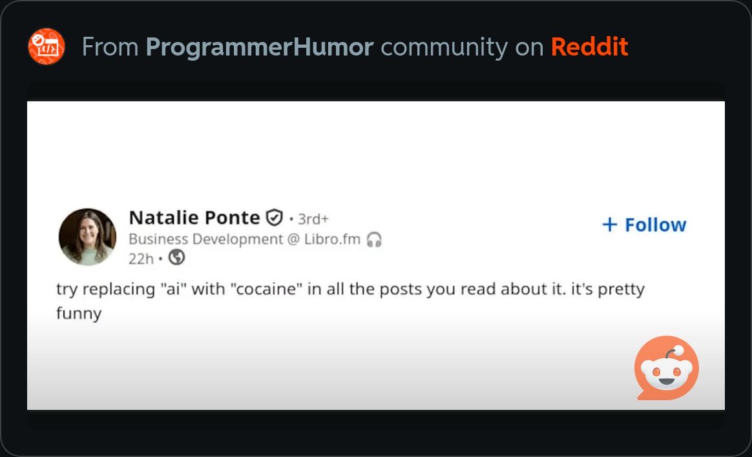The image size is (752, 457).
Task: Click Natalie Ponte's profile photo
Action: [x=87, y=237]
